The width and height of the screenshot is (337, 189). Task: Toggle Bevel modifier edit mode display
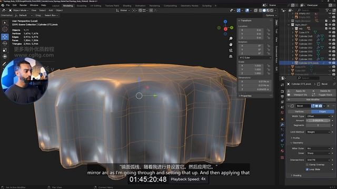coord(313,106)
